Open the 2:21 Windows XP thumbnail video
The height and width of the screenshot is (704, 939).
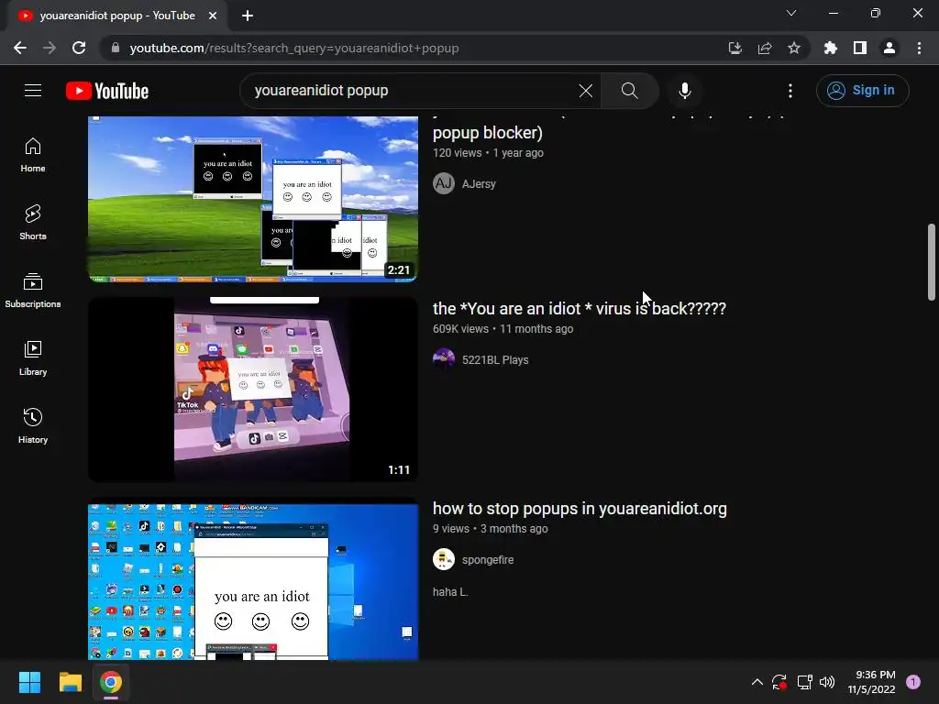click(x=253, y=199)
